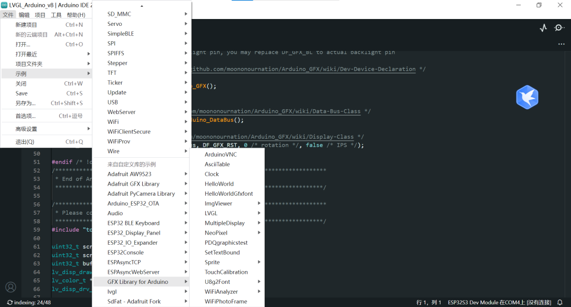Screen dimensions: 571x307
Task: Click the notification bell in status bar
Action: click(560, 302)
